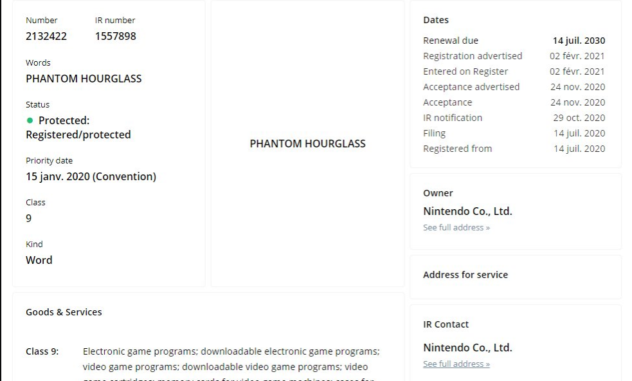
Task: Click the Renewal due date 14 juil. 2030
Action: (579, 41)
